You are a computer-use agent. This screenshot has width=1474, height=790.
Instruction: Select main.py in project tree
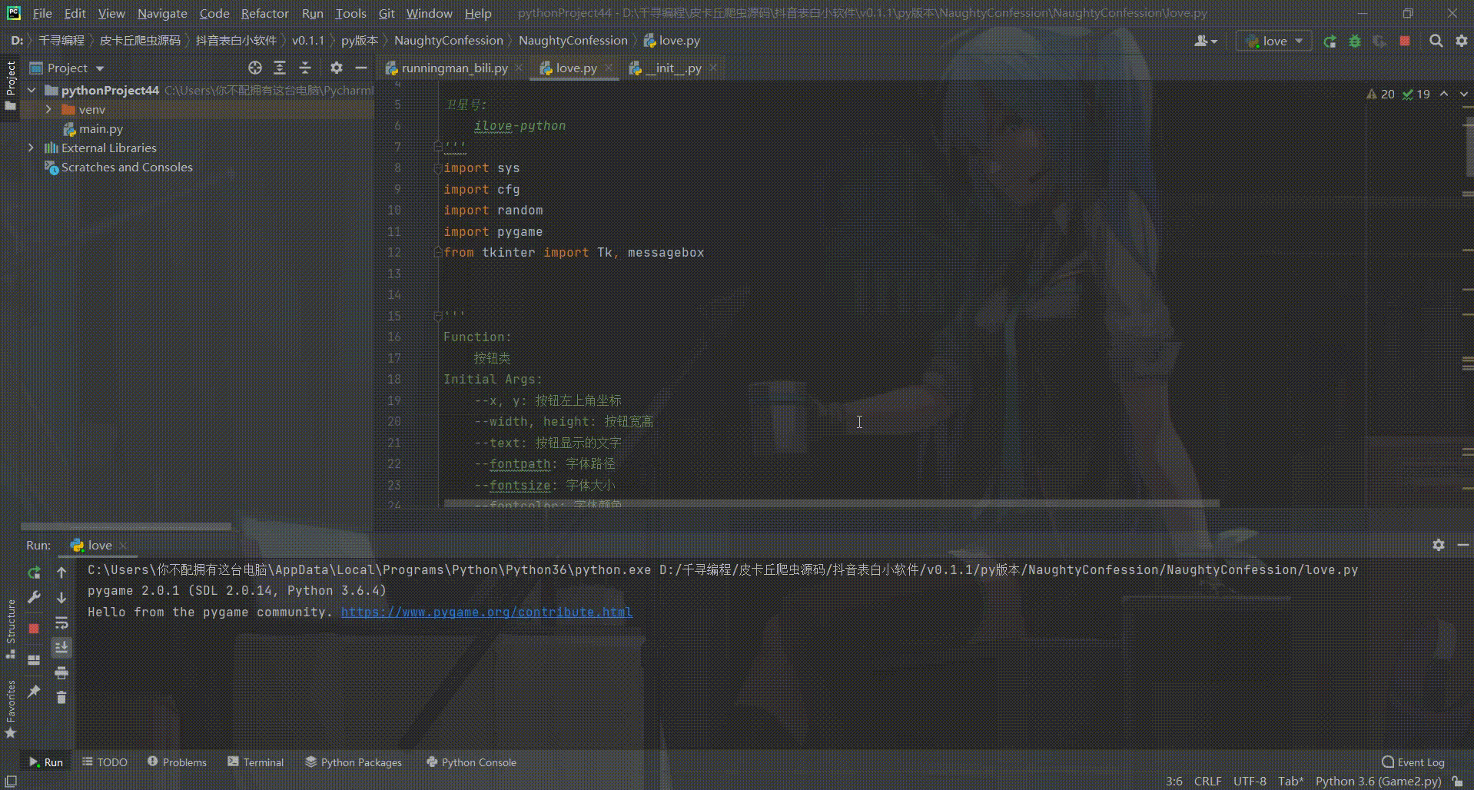pyautogui.click(x=101, y=129)
